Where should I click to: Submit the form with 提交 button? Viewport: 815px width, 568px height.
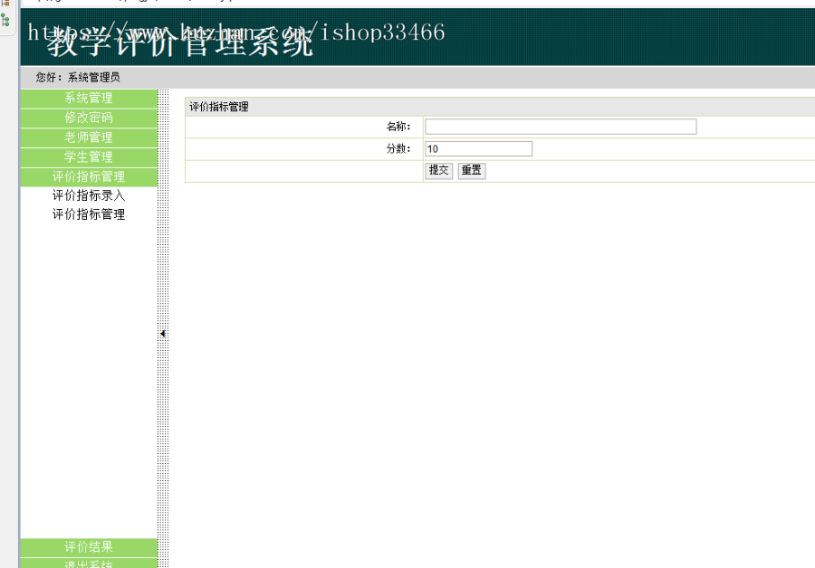(438, 171)
